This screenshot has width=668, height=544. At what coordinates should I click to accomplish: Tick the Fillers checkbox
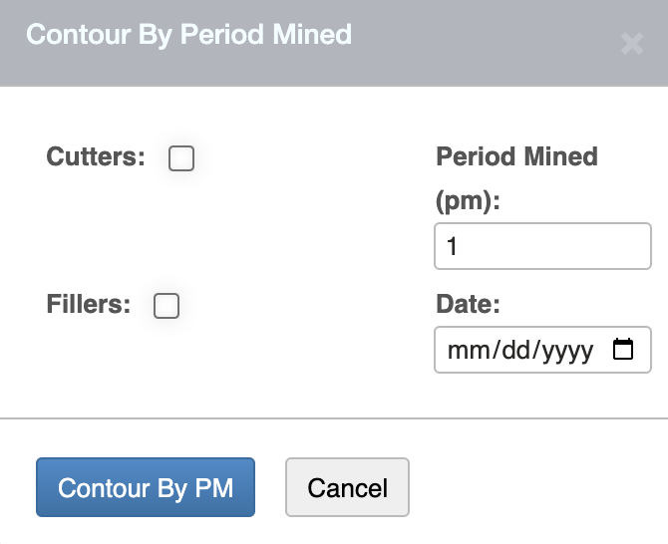(x=167, y=306)
